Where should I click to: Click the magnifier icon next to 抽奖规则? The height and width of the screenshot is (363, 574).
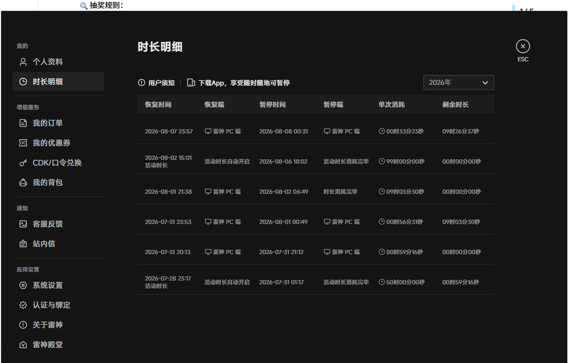[84, 6]
